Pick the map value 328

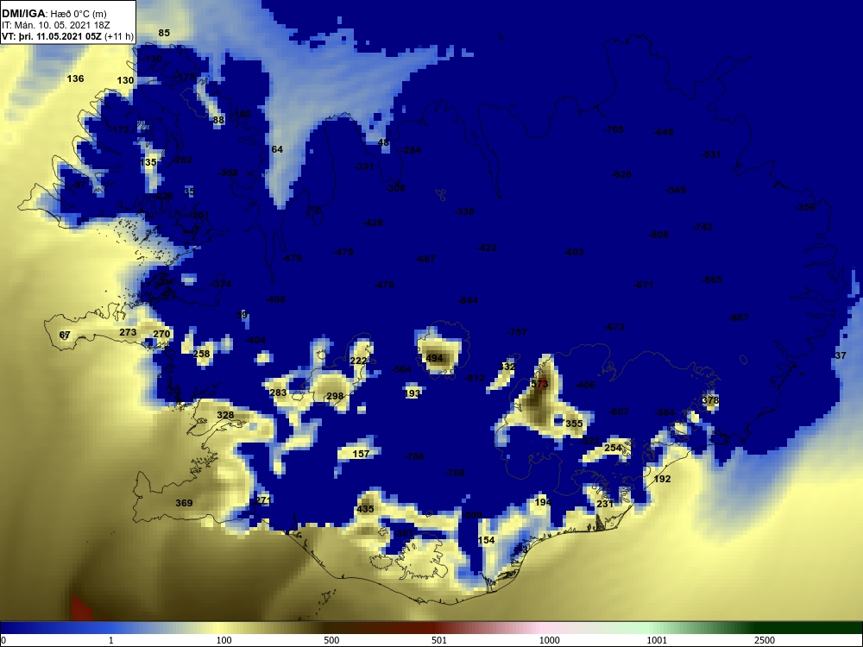point(225,415)
